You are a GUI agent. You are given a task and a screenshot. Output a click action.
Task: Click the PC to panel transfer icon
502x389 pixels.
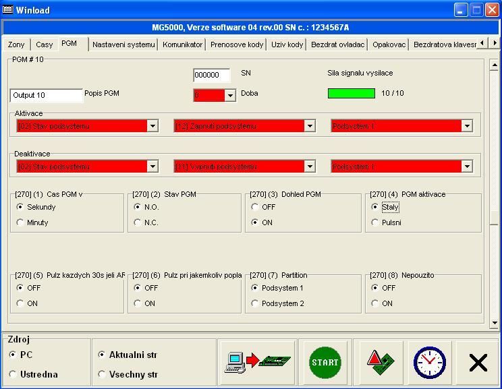click(257, 362)
